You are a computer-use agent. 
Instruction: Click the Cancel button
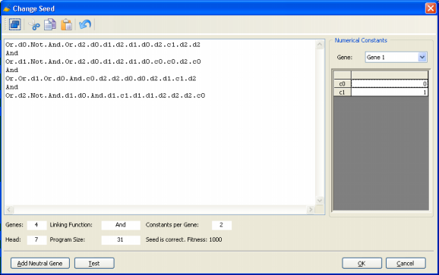[x=406, y=264]
